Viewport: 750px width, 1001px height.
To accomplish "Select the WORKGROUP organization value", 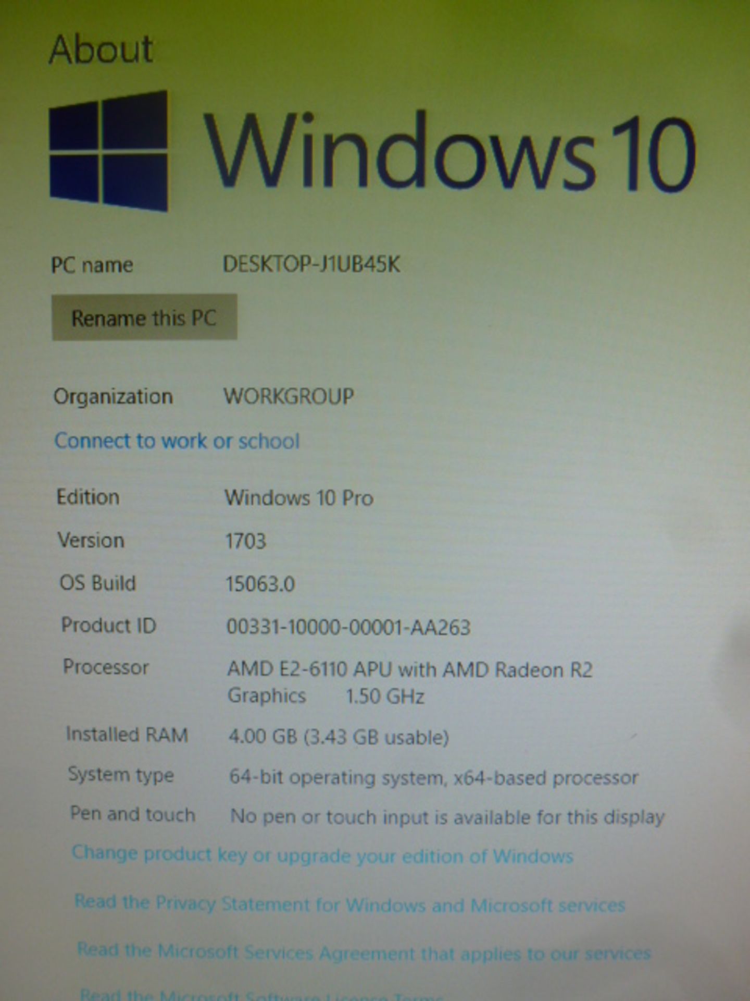I will click(x=289, y=396).
